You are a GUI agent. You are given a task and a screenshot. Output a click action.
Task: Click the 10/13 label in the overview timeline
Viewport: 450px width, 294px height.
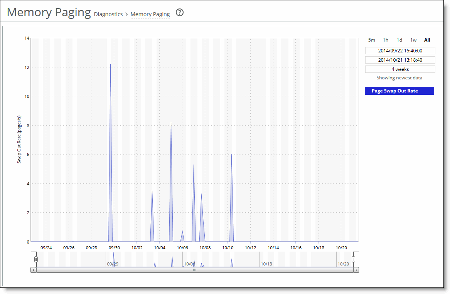pos(266,264)
